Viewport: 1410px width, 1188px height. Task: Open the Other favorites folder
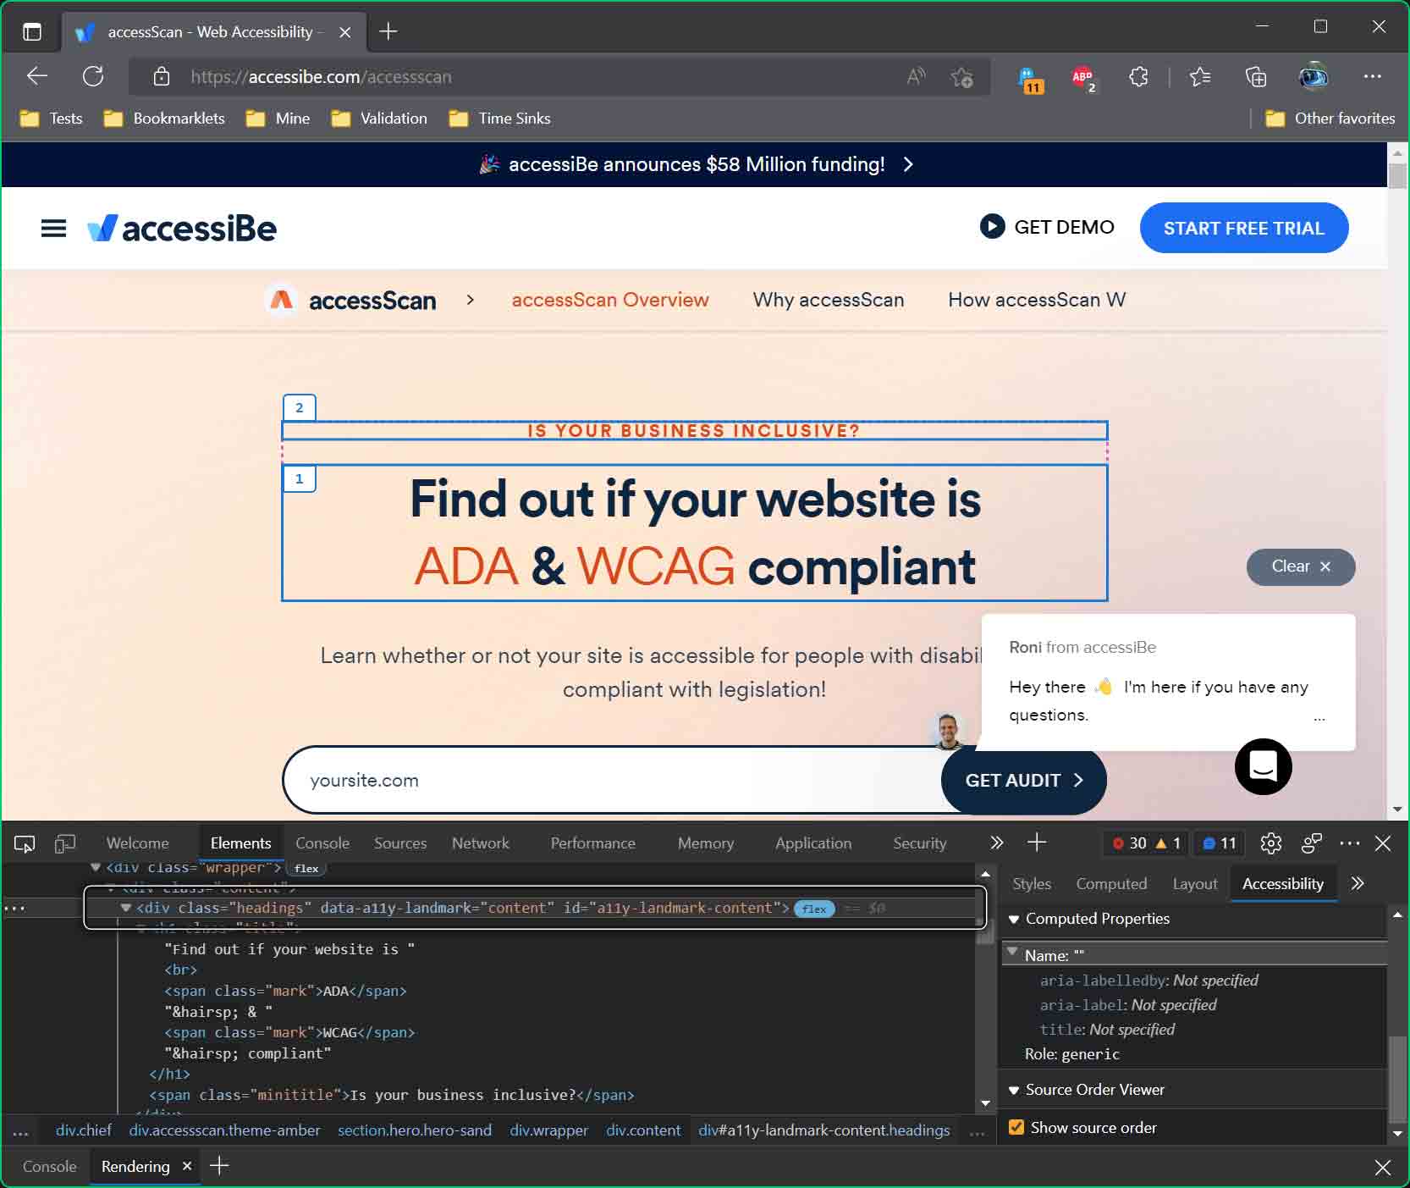(x=1330, y=119)
